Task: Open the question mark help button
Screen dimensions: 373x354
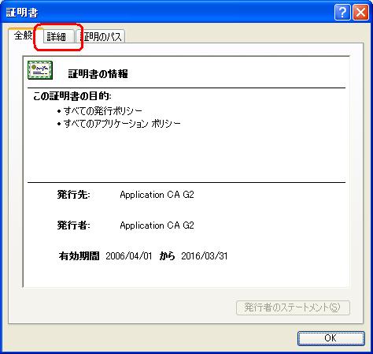Action: point(342,12)
